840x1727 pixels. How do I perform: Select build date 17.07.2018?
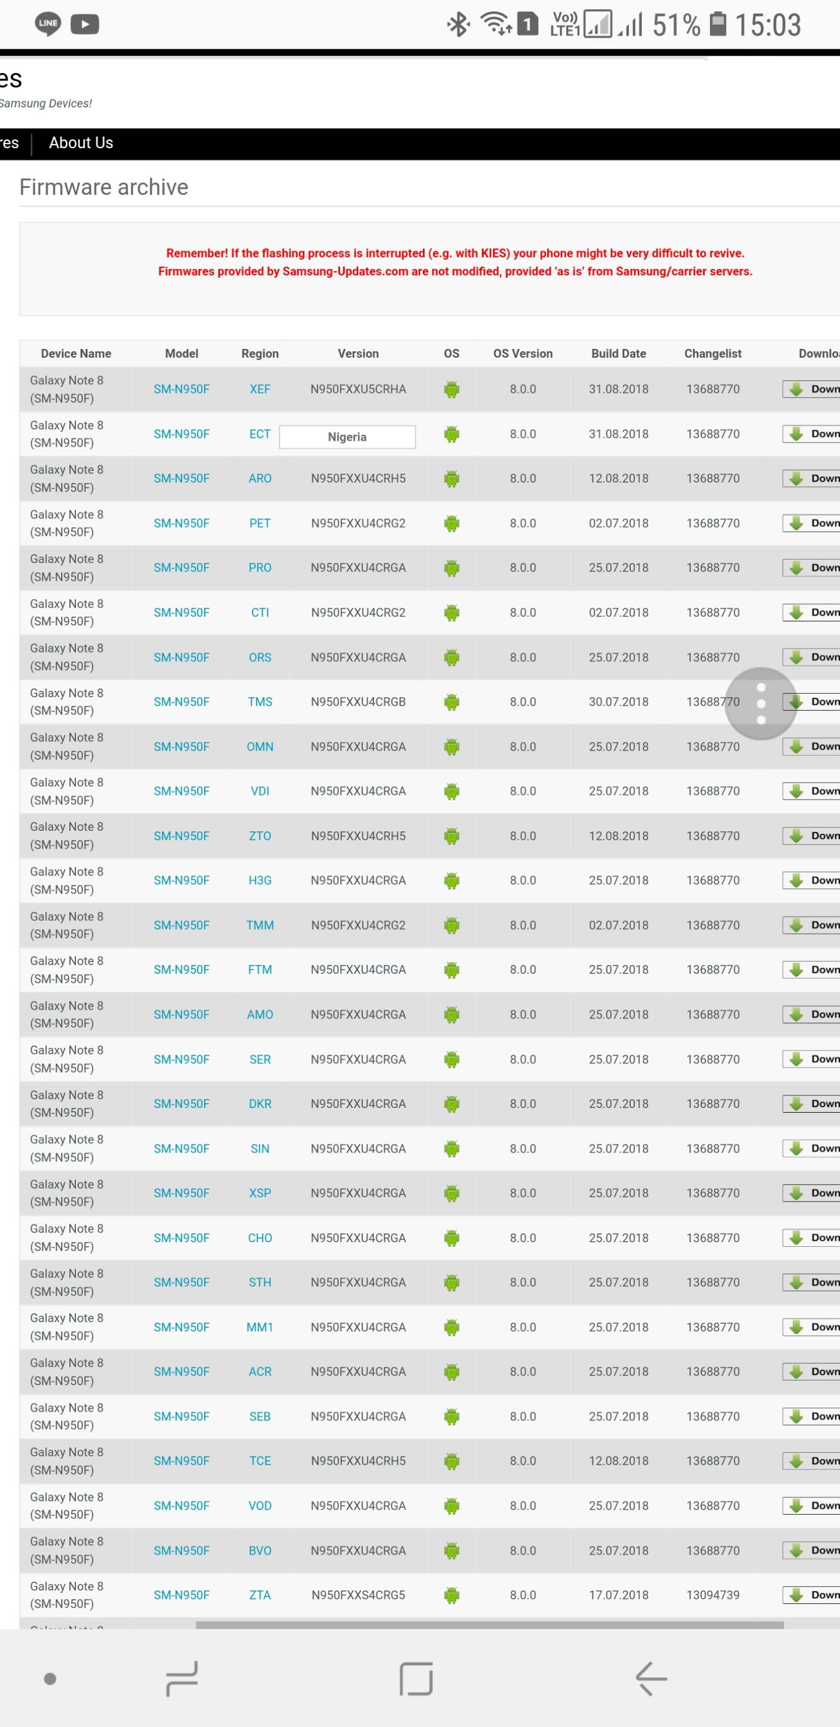click(618, 1595)
